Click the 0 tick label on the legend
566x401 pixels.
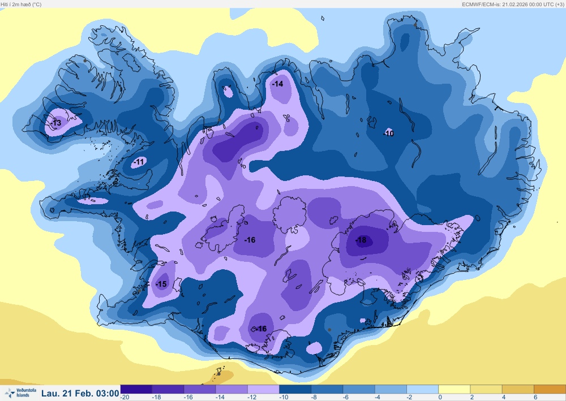[x=440, y=398]
